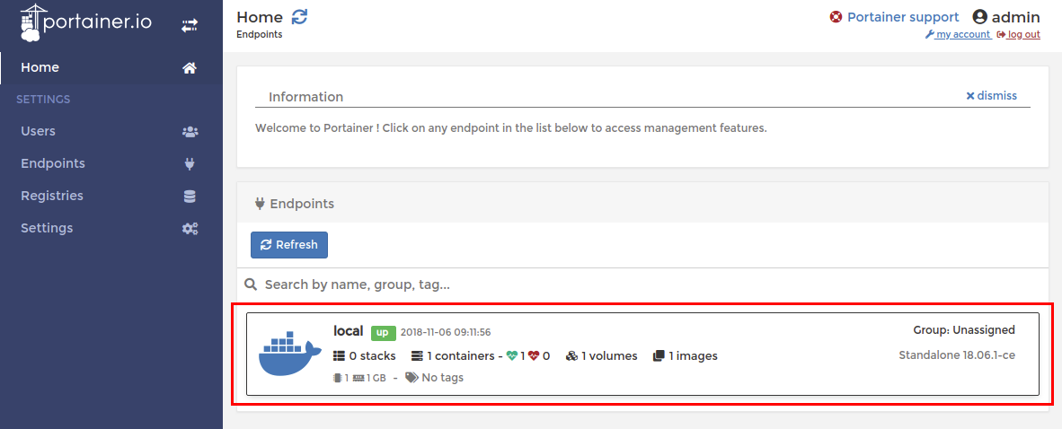Click the log out link
Image resolution: width=1062 pixels, height=429 pixels.
[1019, 35]
